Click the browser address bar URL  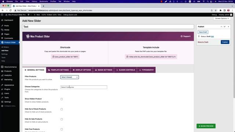click(60, 11)
